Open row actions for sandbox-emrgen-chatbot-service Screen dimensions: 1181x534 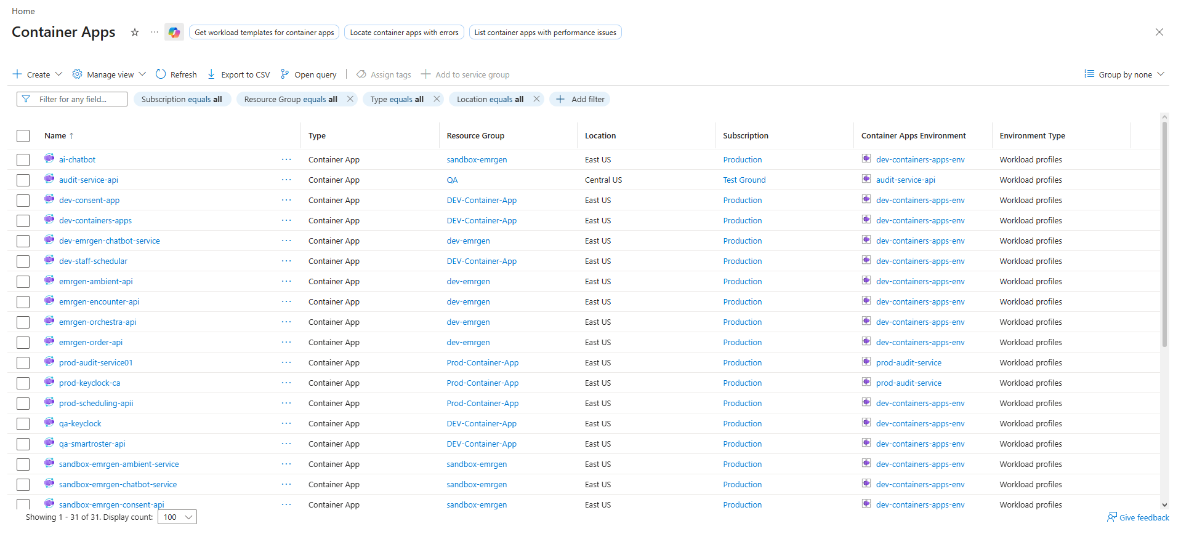click(x=286, y=484)
